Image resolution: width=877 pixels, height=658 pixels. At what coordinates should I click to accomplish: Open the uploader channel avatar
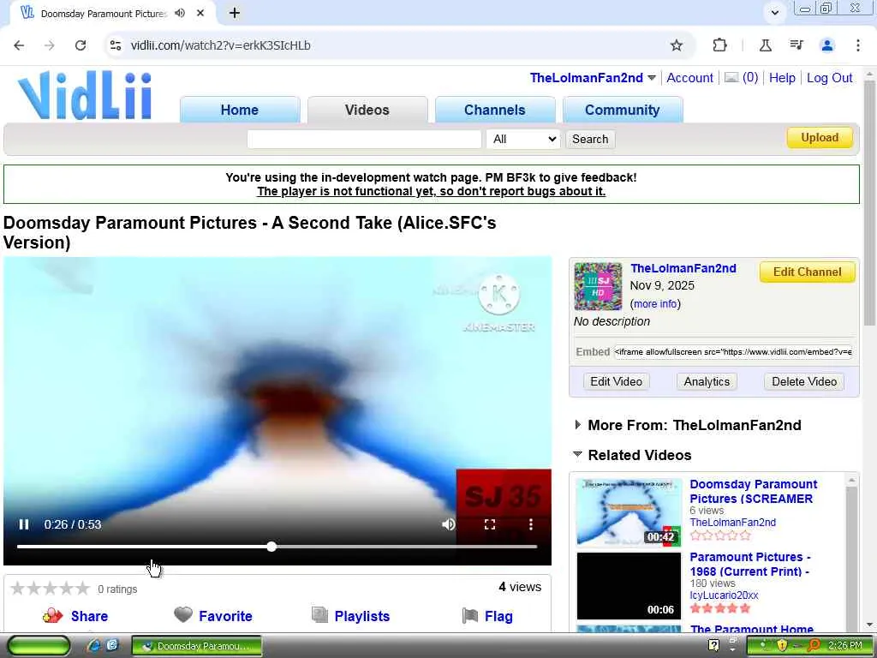tap(598, 286)
